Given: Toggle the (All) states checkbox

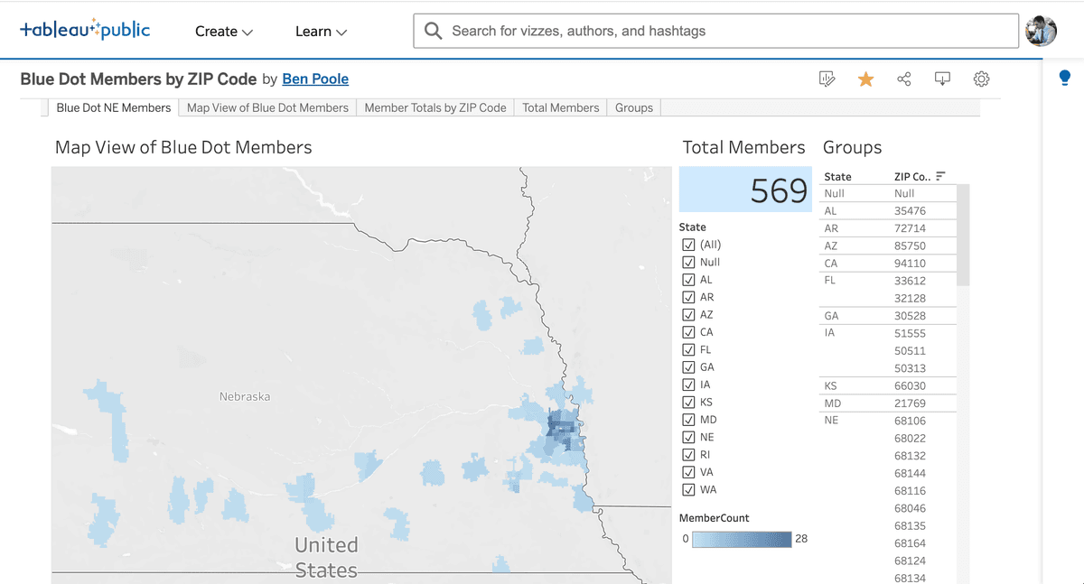Looking at the screenshot, I should click(687, 244).
